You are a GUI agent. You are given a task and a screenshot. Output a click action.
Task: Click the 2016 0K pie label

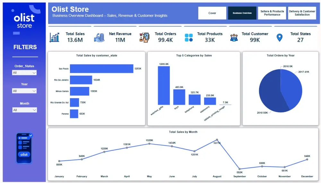click(288, 66)
